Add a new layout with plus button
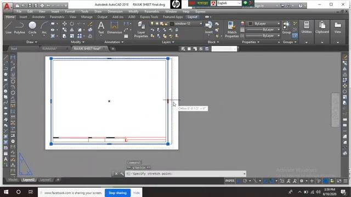 [x=58, y=179]
